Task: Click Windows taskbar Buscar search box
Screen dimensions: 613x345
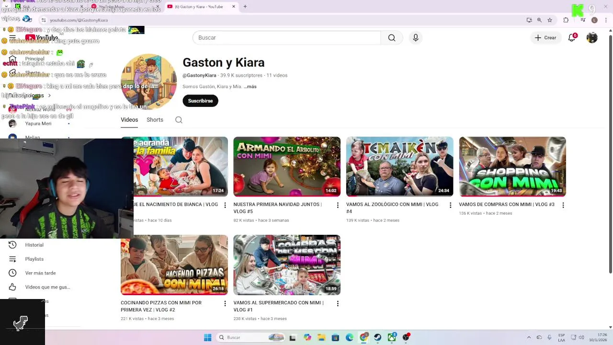Action: click(x=250, y=338)
